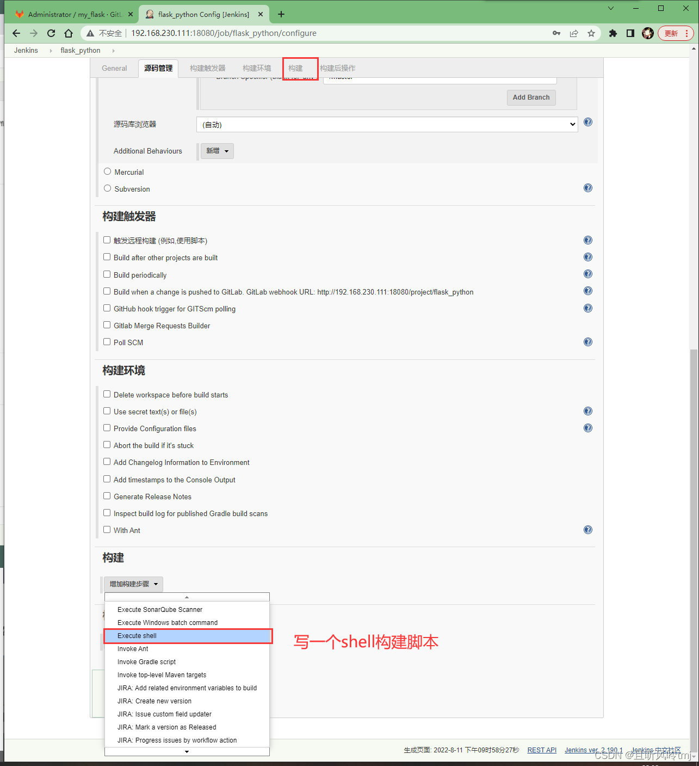The height and width of the screenshot is (766, 699).
Task: Switch to the 源码管理 tab
Action: [x=158, y=68]
